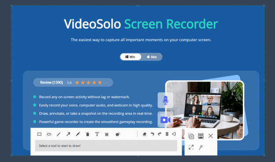
Task: Click the video call laptop image
Action: 205,110
